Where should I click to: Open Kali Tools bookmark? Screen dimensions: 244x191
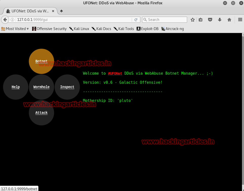124,29
